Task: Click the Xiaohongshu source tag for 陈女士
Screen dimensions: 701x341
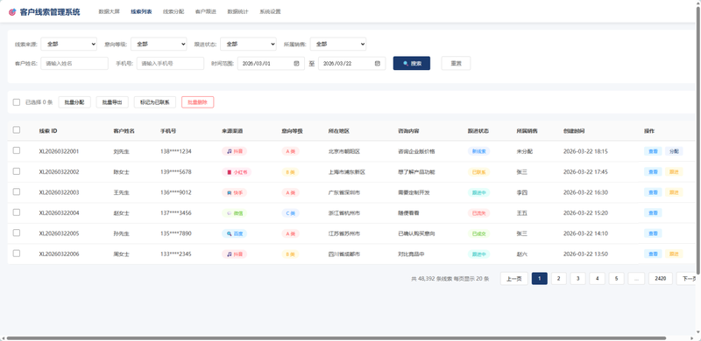Action: [x=237, y=172]
